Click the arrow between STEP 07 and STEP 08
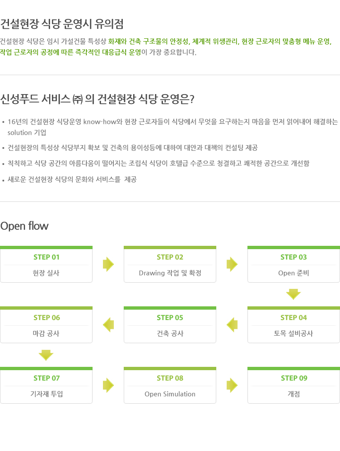340x451 pixels. click(x=108, y=385)
